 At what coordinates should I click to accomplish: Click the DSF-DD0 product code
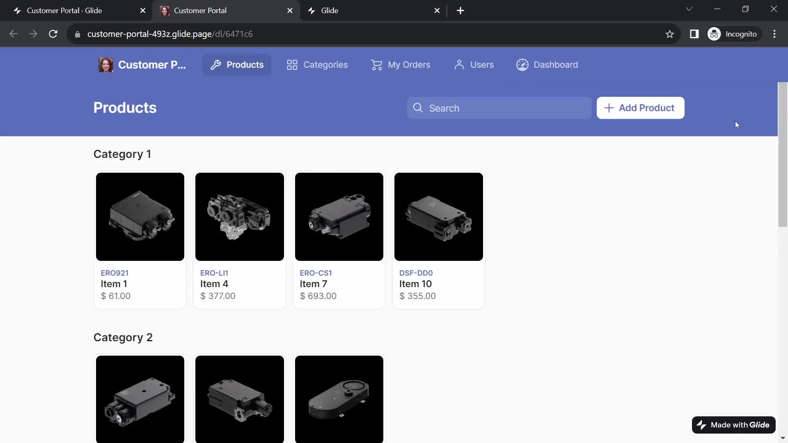click(416, 273)
